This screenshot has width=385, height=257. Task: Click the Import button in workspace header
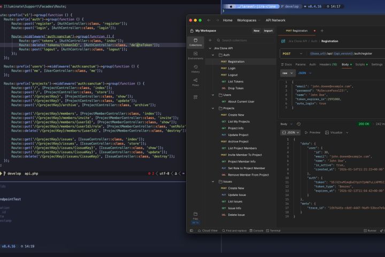point(268,31)
